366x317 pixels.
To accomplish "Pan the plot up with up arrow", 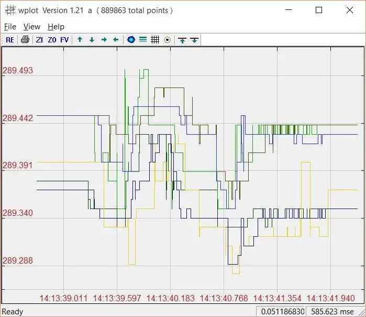I will [80, 40].
